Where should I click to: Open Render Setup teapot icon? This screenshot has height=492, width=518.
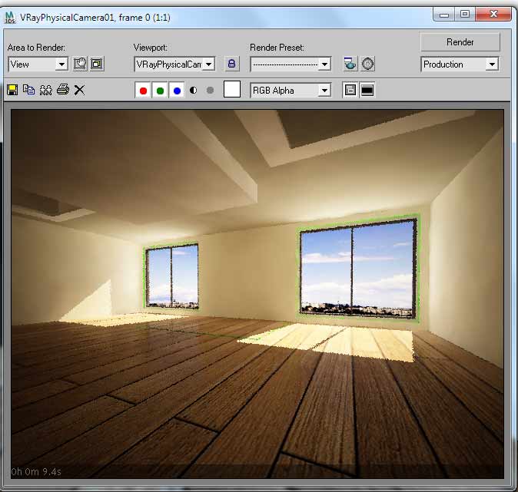tap(350, 64)
